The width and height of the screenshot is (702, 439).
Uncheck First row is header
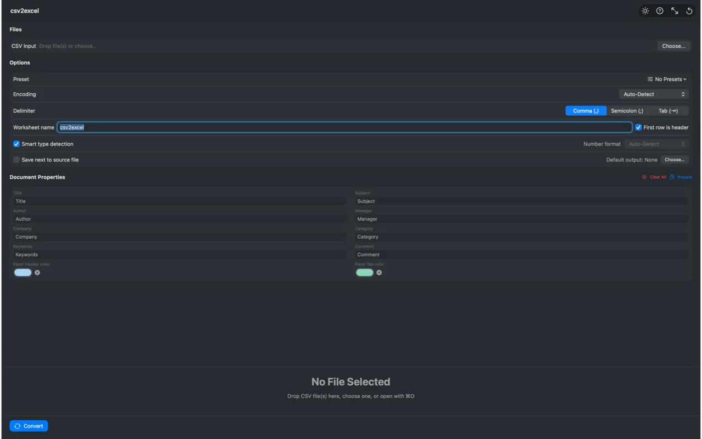pos(638,127)
